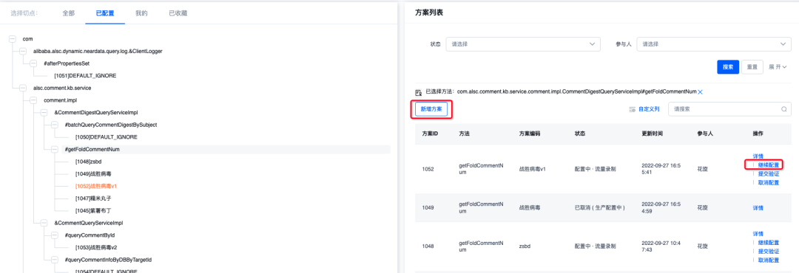Click the zsbd plan code cell
Viewport: 799px width, 273px height.
525,246
